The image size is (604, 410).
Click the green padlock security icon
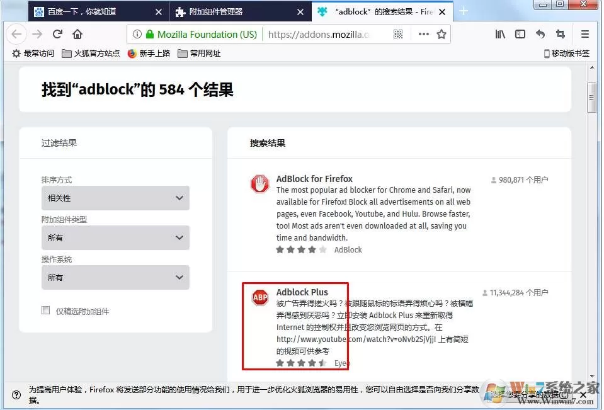[150, 34]
